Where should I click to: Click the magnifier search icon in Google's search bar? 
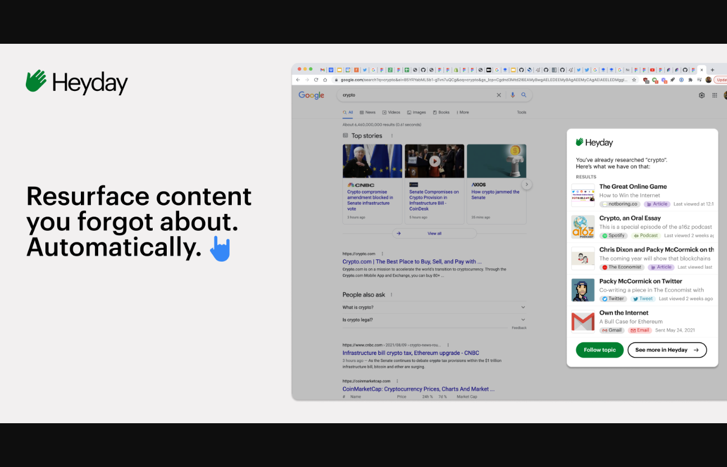point(524,95)
